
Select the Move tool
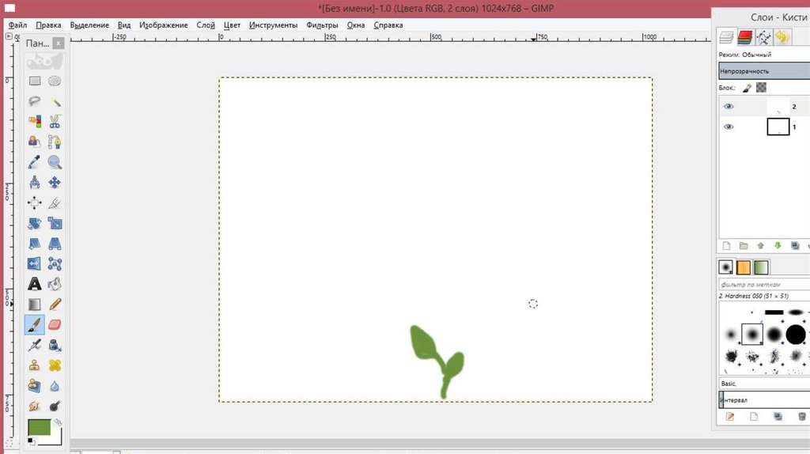(55, 183)
